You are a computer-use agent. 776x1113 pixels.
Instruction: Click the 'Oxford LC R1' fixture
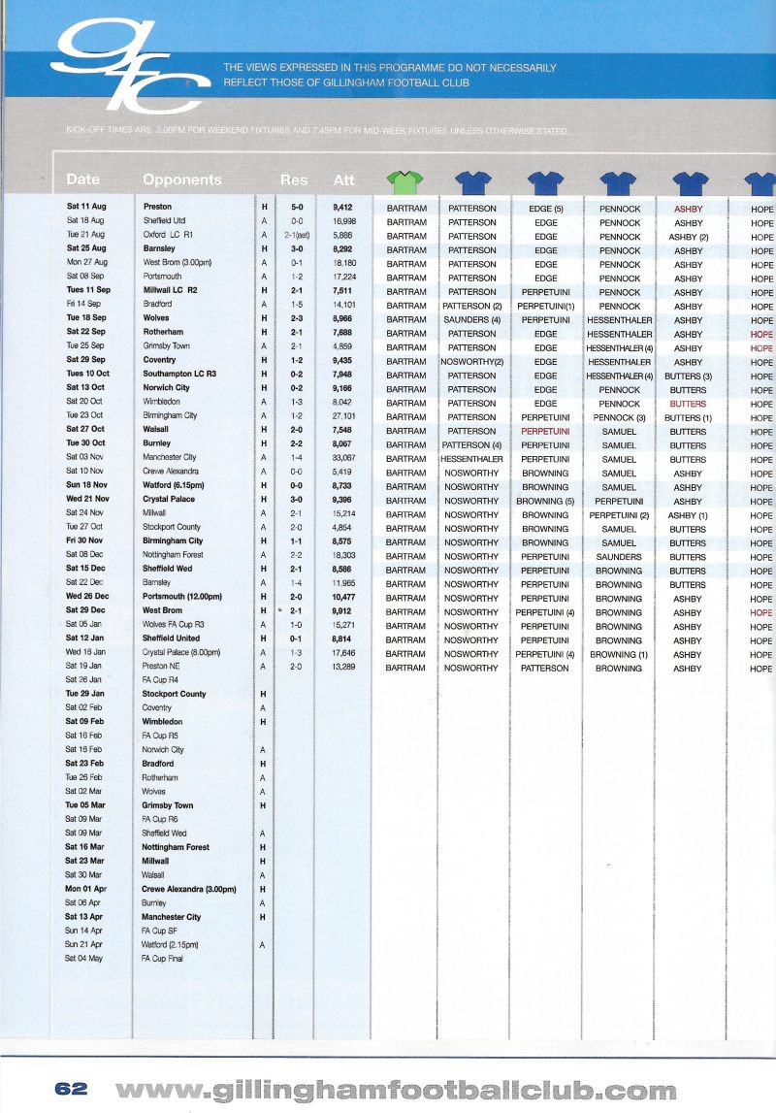168,234
